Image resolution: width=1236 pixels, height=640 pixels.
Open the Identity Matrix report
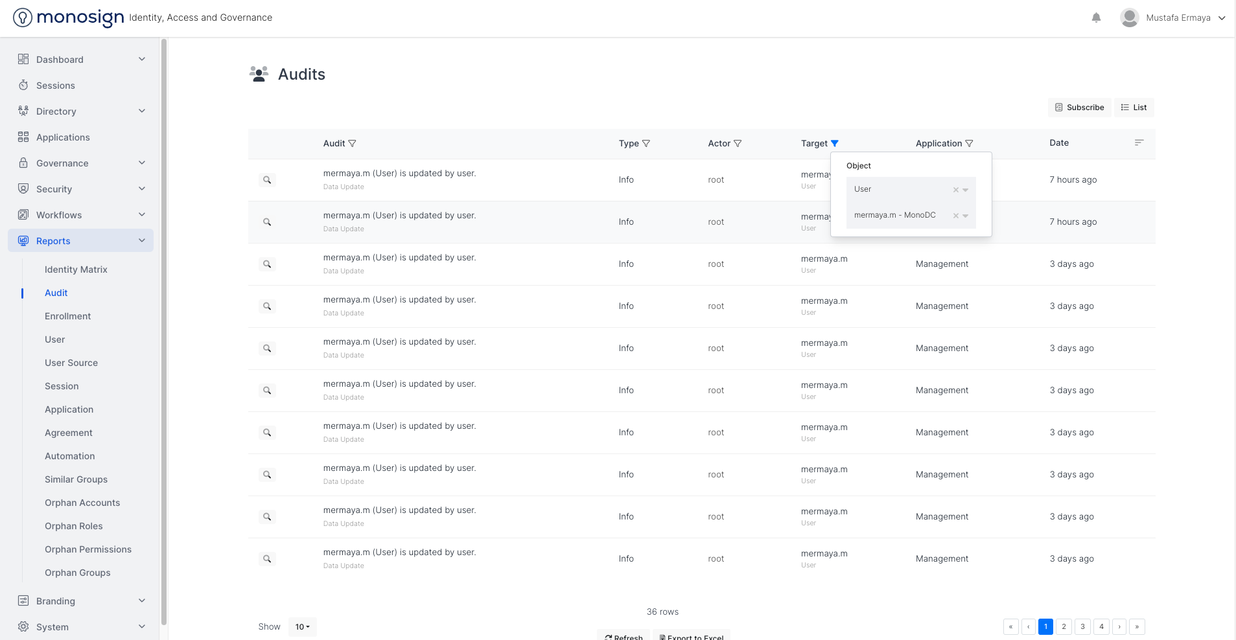[x=76, y=269]
